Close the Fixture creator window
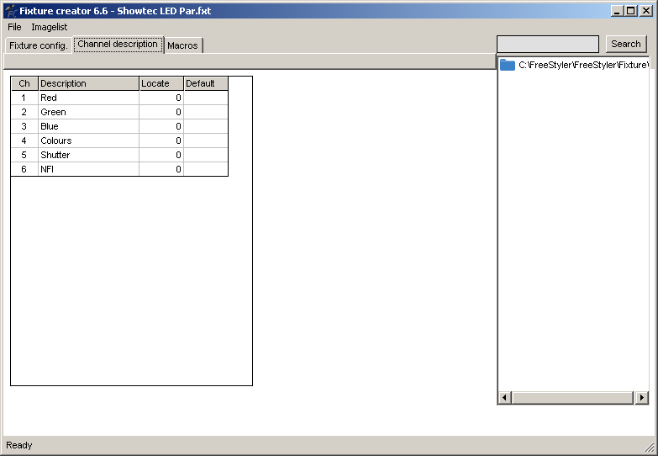658x456 pixels. [x=646, y=11]
